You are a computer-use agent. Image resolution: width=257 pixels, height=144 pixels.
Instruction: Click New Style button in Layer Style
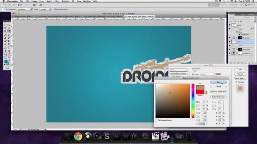coord(240,78)
